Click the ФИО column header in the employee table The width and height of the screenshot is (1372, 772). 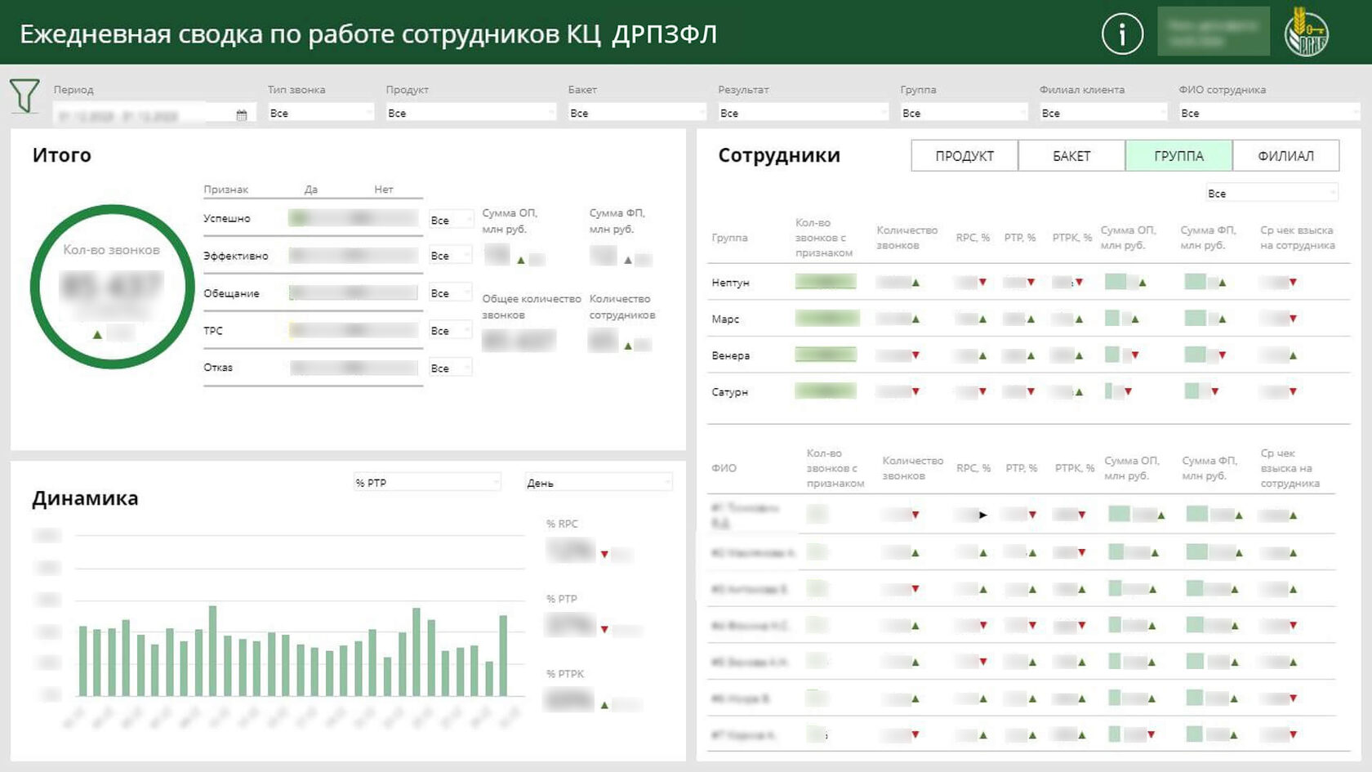(x=724, y=468)
